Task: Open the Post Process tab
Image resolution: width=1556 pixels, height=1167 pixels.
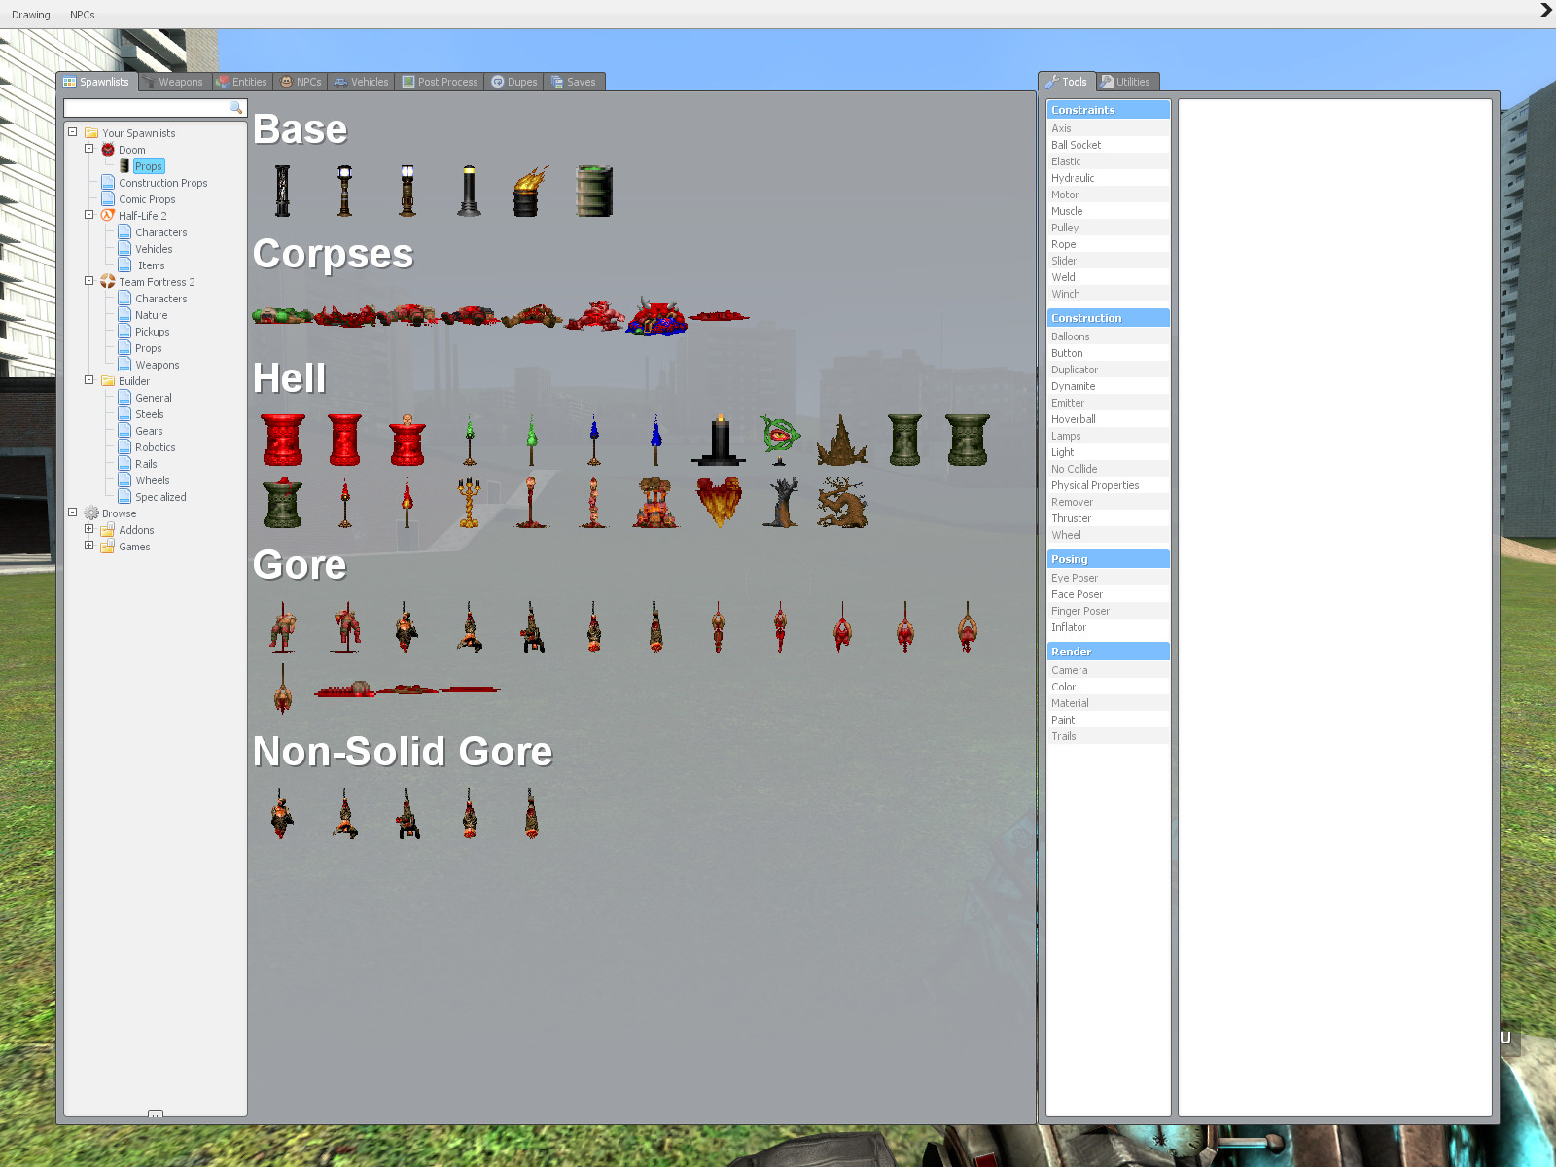Action: pos(441,82)
